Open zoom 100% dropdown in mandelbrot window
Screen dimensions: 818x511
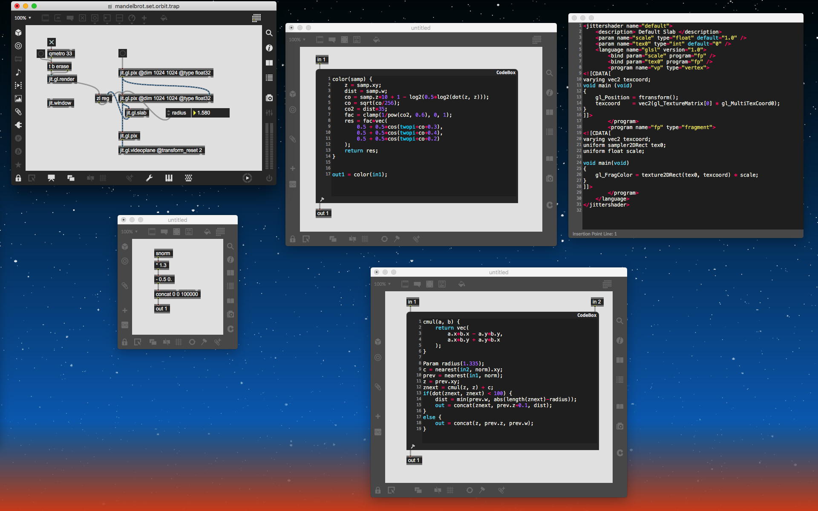(23, 18)
